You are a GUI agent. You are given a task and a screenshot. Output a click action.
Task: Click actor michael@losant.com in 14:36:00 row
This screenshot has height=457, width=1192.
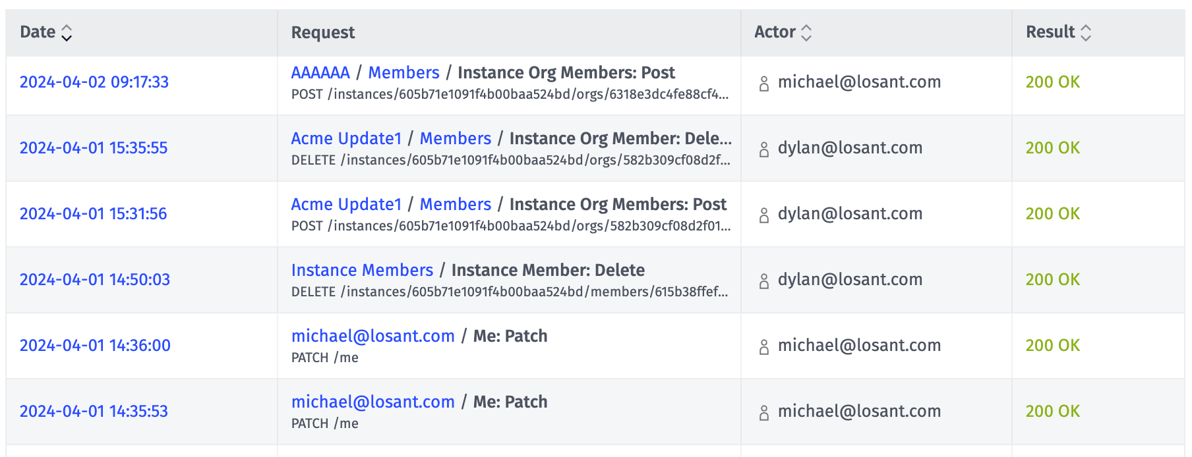click(x=859, y=345)
